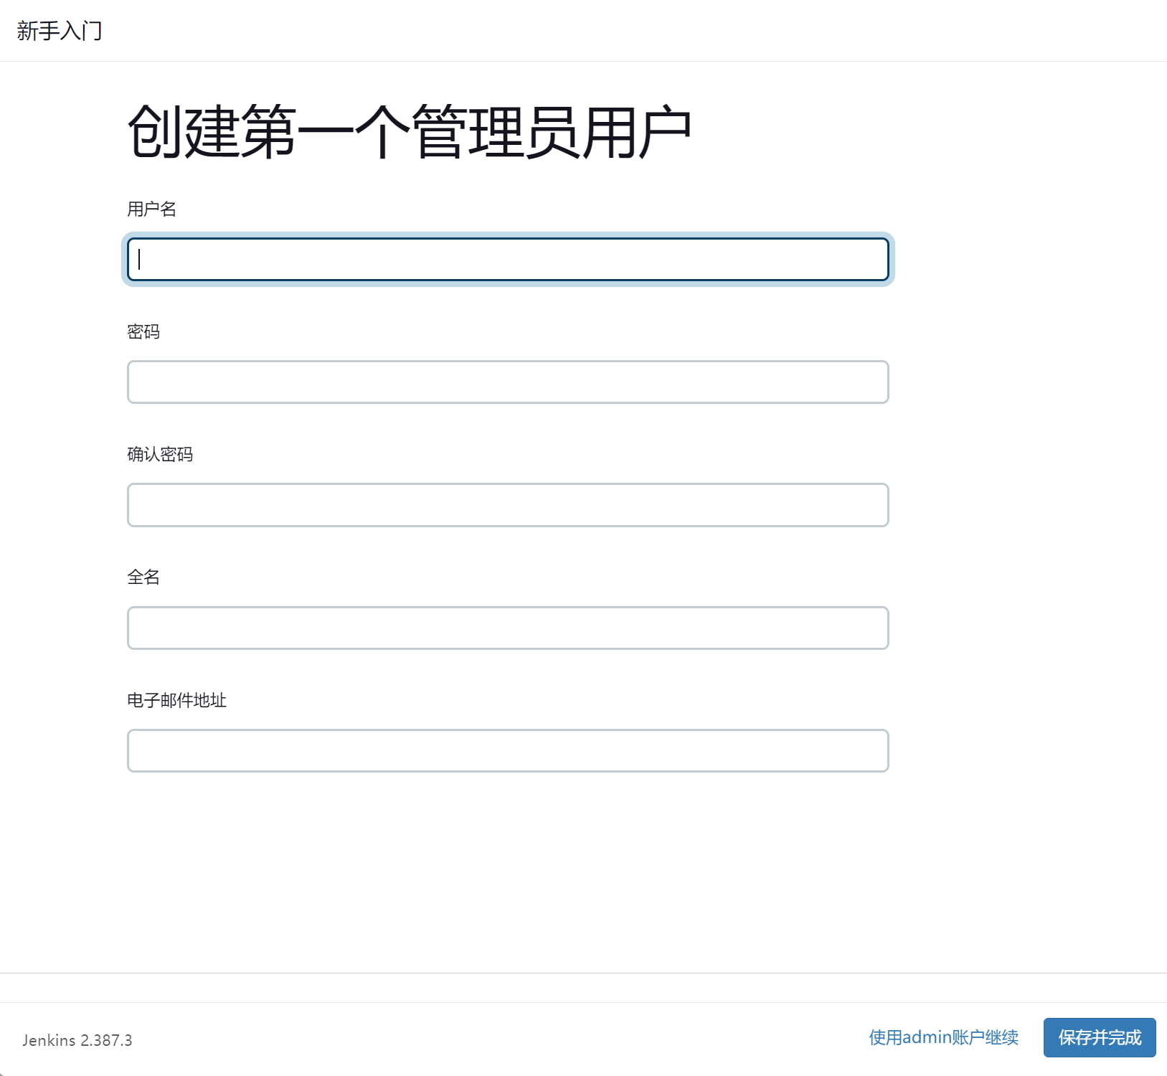Select the 确认密码 input field

coord(508,505)
